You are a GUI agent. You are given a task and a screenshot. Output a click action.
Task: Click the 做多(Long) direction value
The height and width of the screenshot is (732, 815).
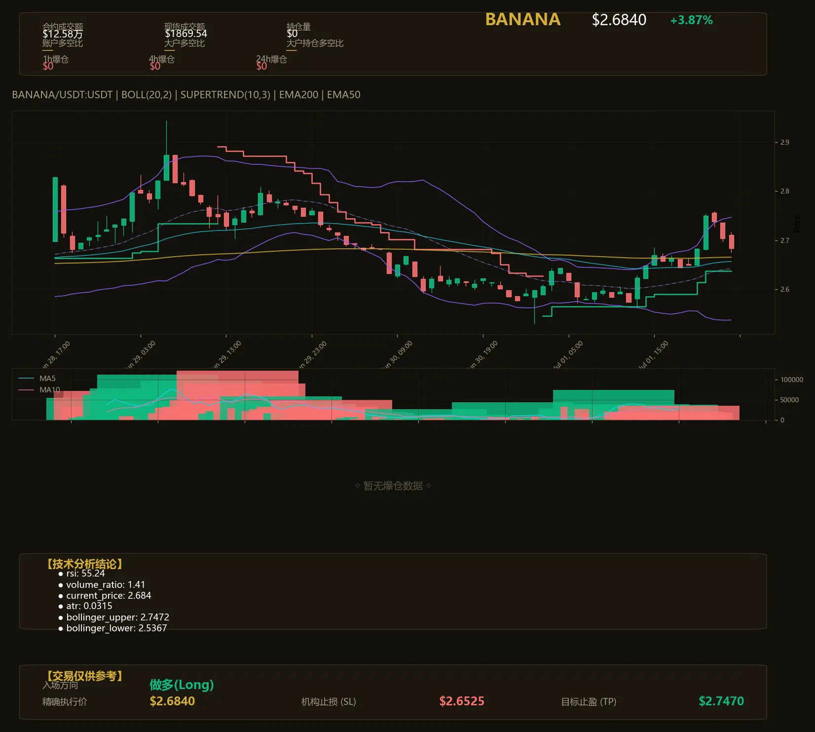[x=182, y=685]
